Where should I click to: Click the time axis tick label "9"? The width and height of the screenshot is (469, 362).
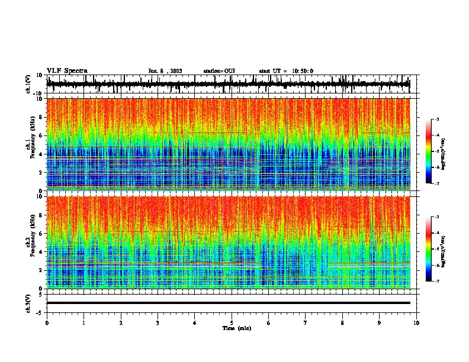tap(379, 323)
